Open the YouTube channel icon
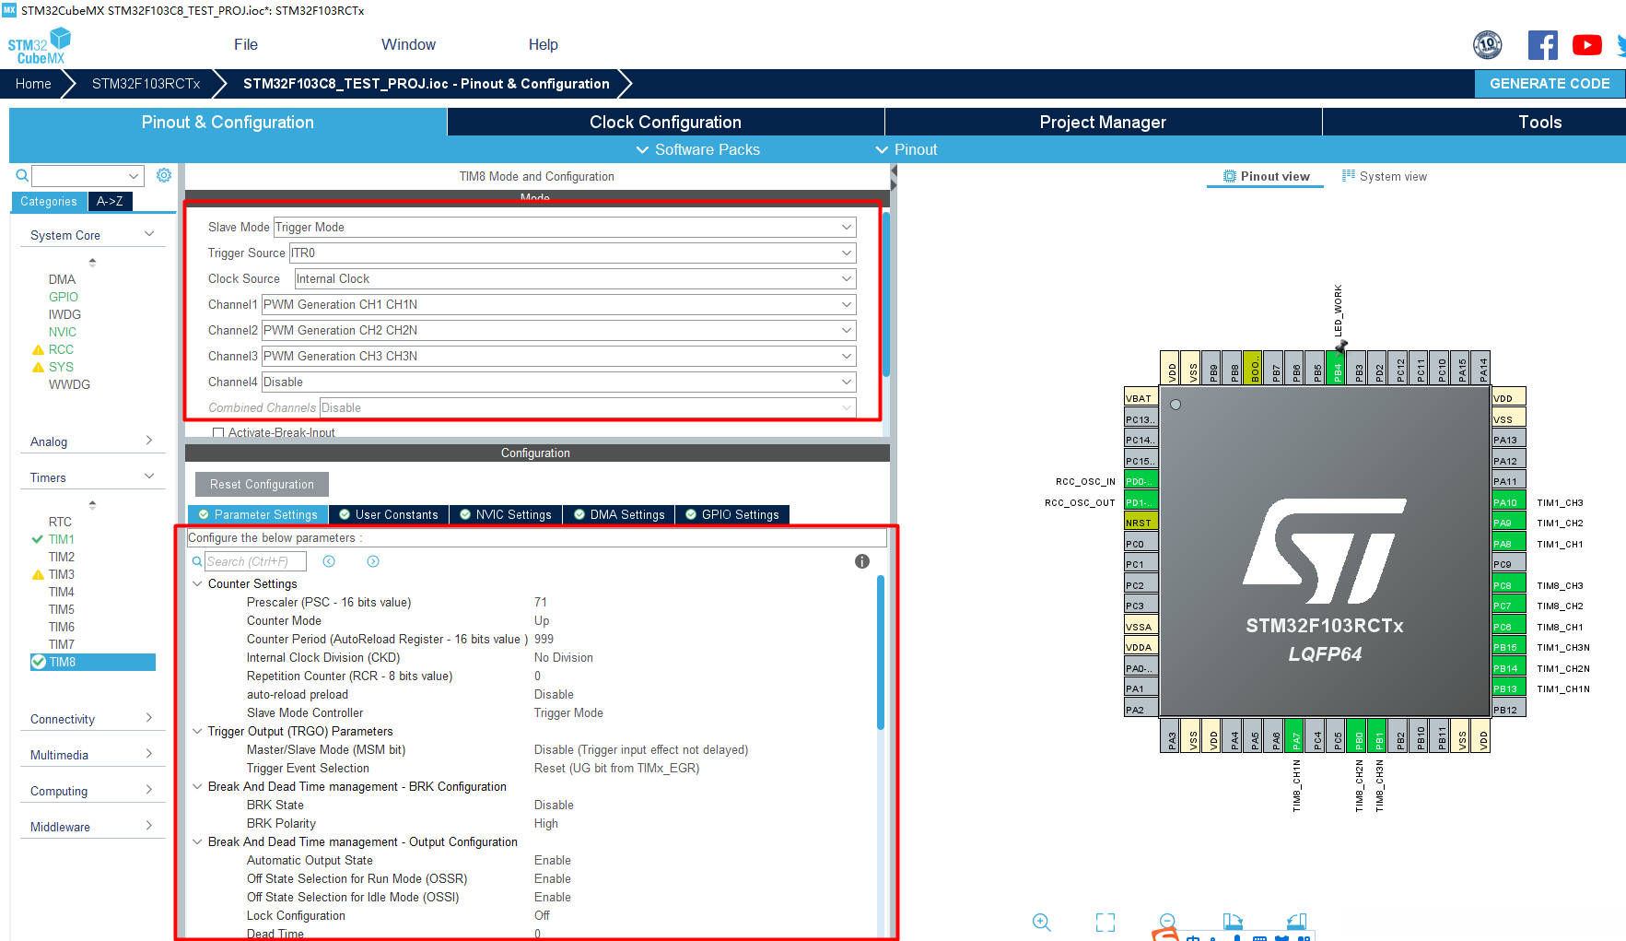Image resolution: width=1626 pixels, height=941 pixels. [1587, 44]
